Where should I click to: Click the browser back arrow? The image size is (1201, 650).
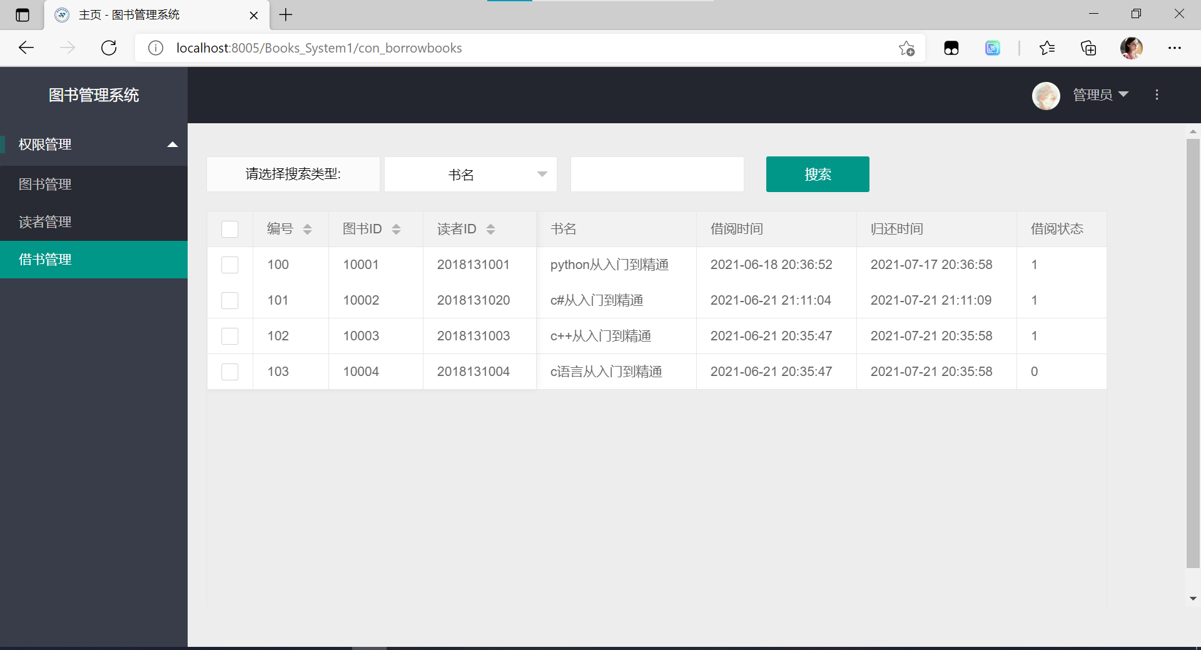click(26, 48)
